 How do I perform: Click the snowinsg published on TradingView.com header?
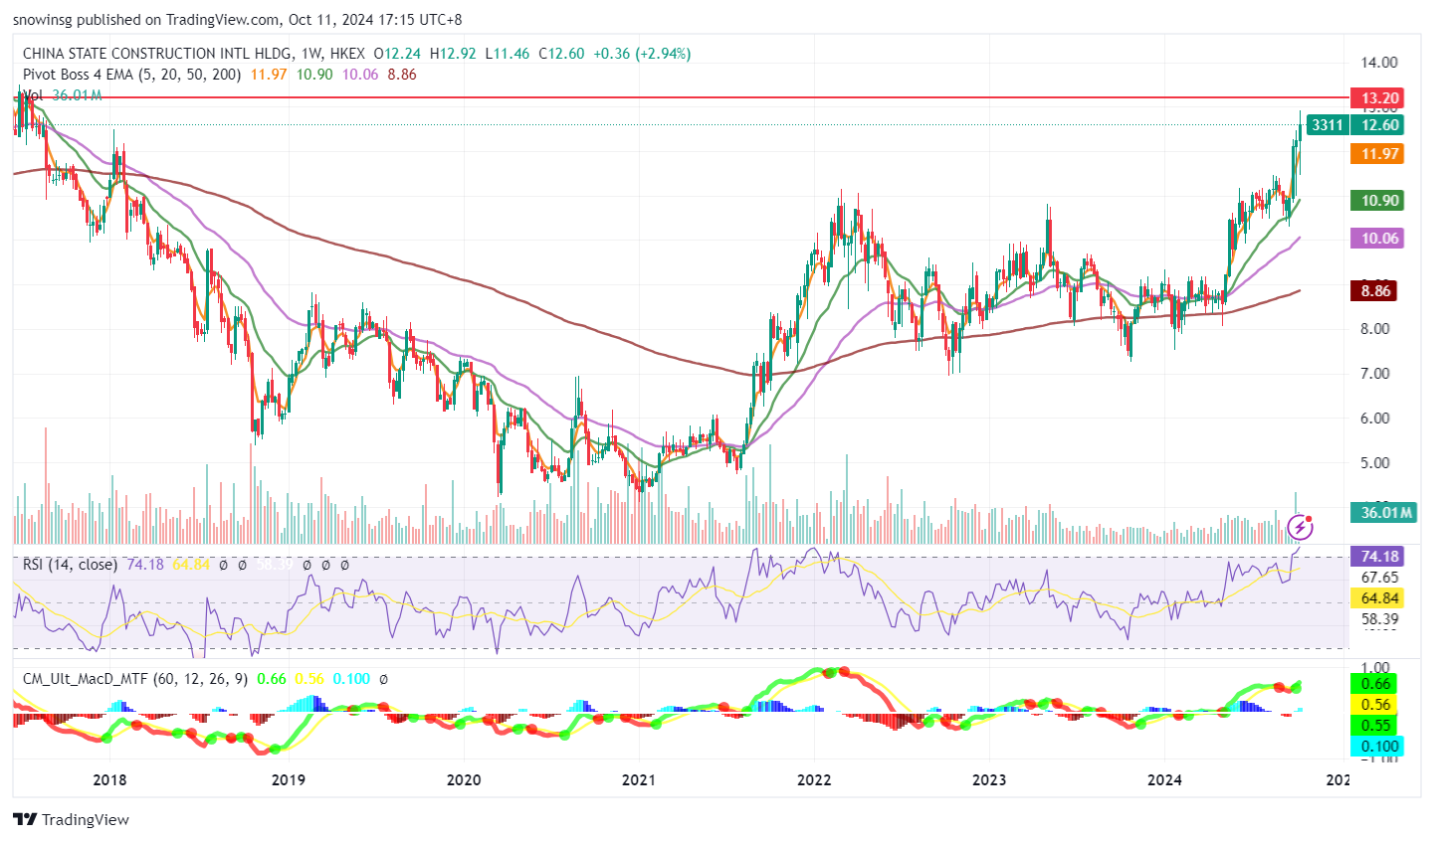pyautogui.click(x=237, y=20)
